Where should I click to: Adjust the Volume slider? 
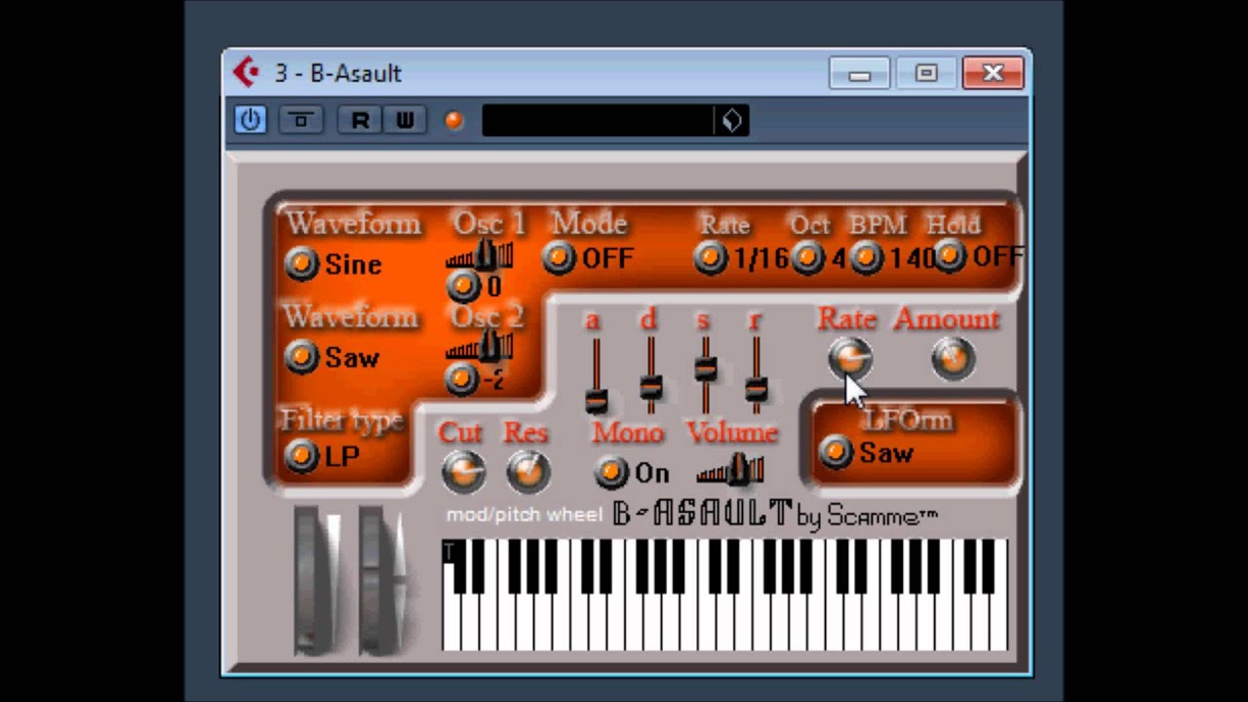click(730, 469)
